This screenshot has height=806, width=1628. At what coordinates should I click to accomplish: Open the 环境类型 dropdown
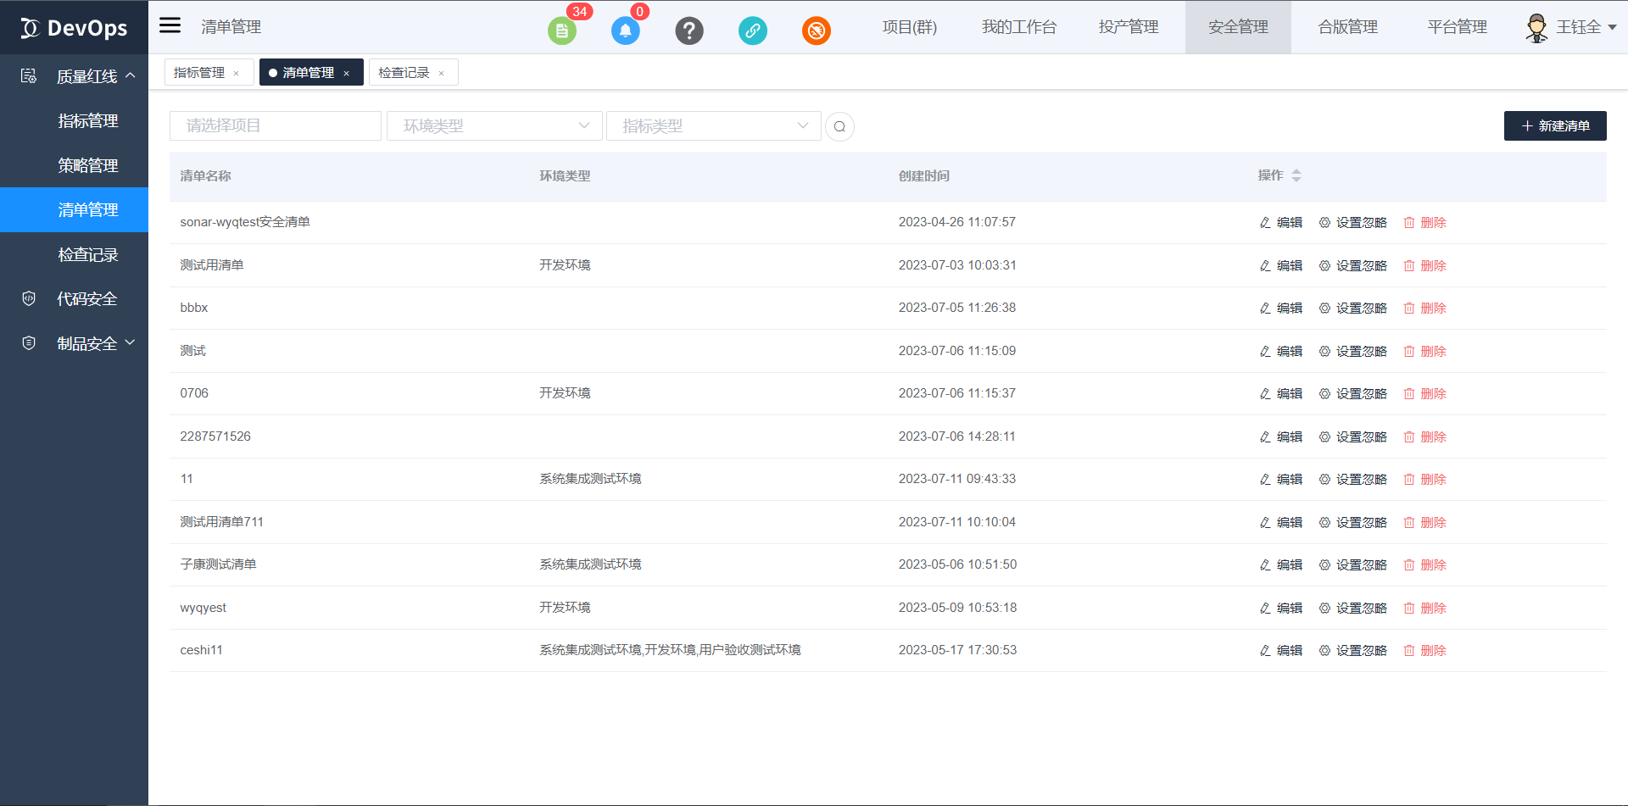(494, 126)
